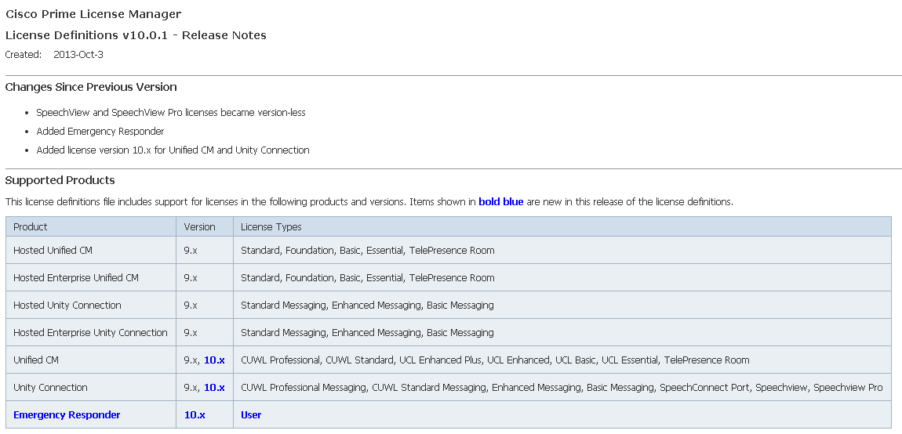Click the User license type cell
Image resolution: width=902 pixels, height=434 pixels.
click(x=562, y=414)
